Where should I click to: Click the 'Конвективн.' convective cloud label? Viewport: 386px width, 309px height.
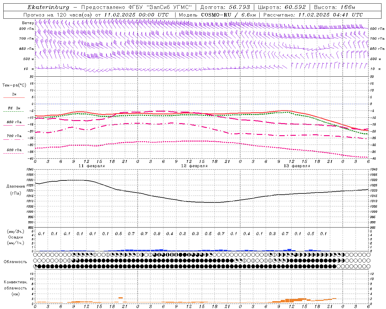tap(15, 282)
